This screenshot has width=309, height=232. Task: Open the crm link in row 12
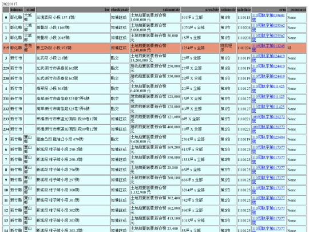(x=268, y=210)
